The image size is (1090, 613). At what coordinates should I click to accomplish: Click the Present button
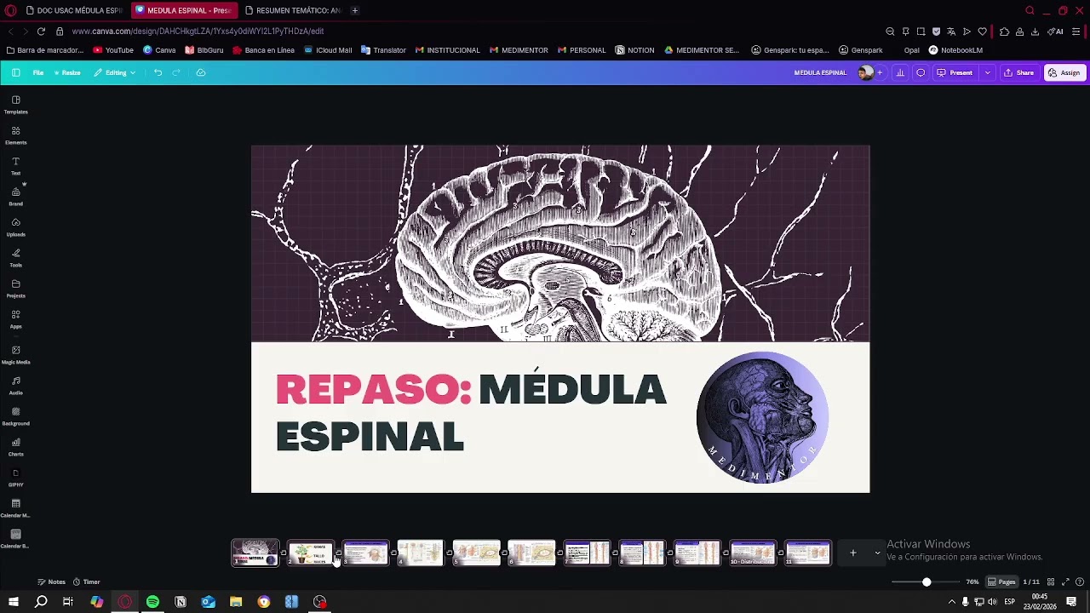coord(955,72)
